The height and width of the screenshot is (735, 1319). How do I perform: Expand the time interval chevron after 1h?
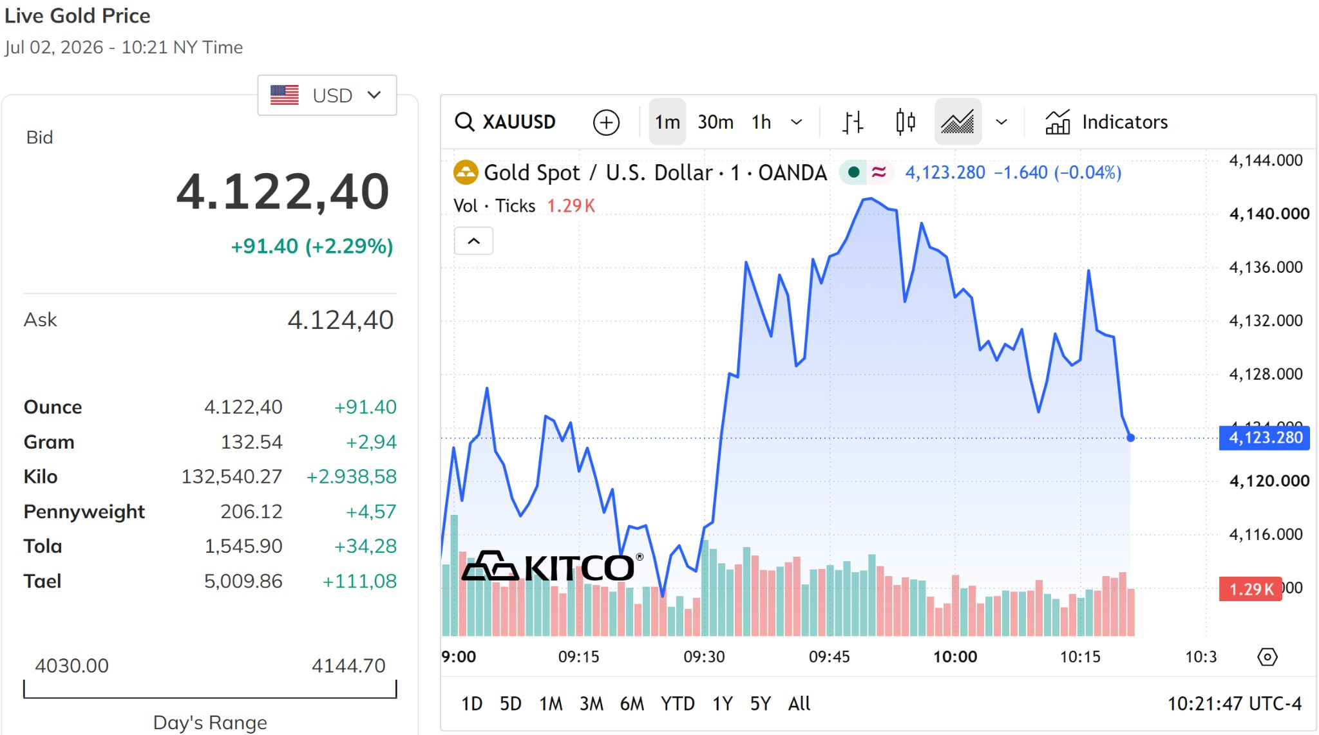click(x=797, y=122)
